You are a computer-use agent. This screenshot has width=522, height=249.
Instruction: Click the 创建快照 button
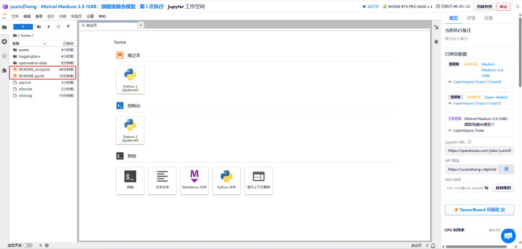pyautogui.click(x=484, y=6)
